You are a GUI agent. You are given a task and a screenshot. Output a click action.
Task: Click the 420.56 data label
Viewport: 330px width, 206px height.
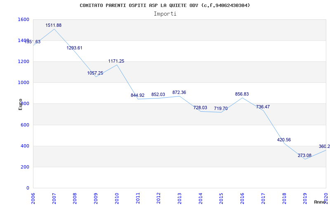284,140
